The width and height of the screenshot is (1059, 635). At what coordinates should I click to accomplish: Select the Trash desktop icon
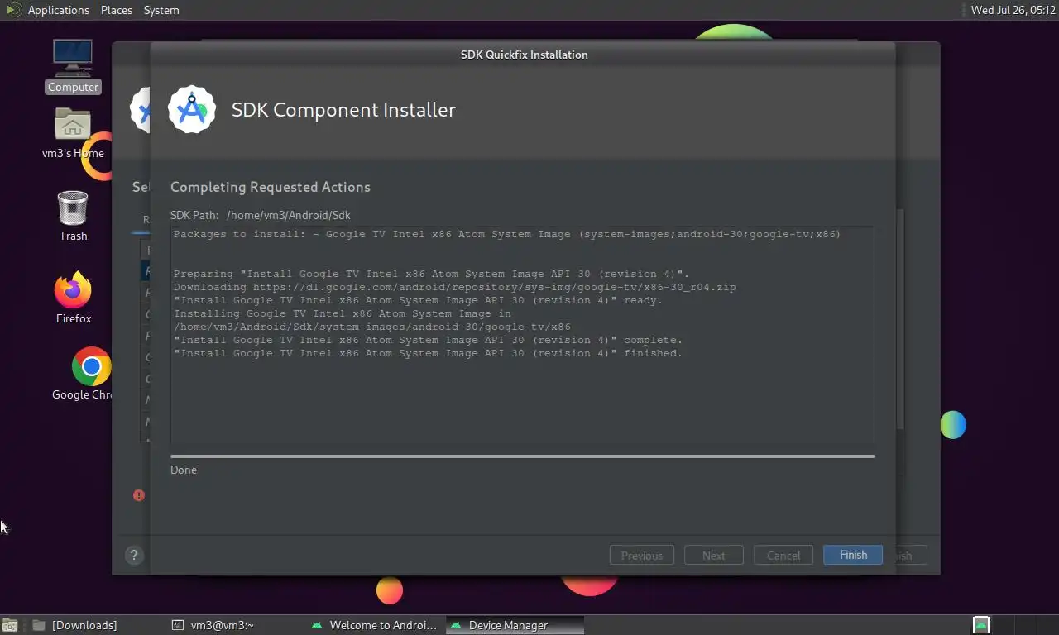click(x=73, y=216)
